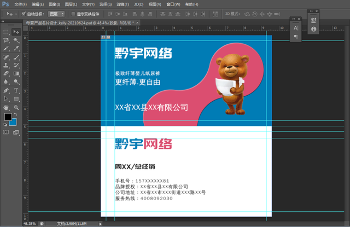Select the Gradient tool

pos(16,73)
